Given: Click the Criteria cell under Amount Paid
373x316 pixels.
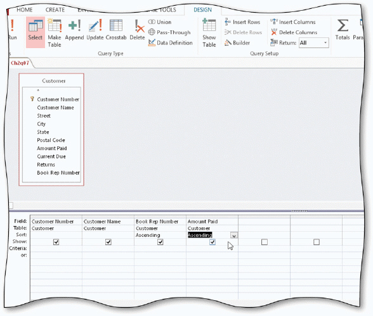Looking at the screenshot, I should click(x=212, y=249).
